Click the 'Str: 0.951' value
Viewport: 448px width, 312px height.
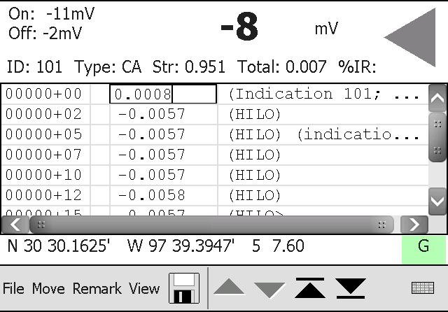[x=188, y=67]
